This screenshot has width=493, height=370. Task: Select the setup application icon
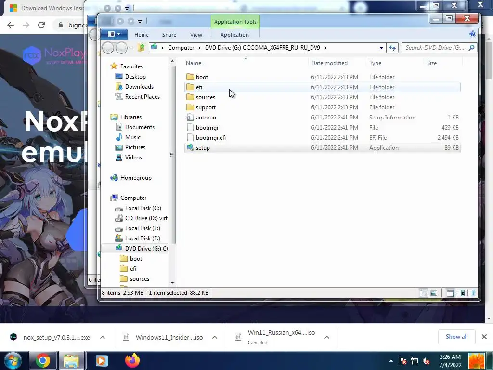pos(190,147)
